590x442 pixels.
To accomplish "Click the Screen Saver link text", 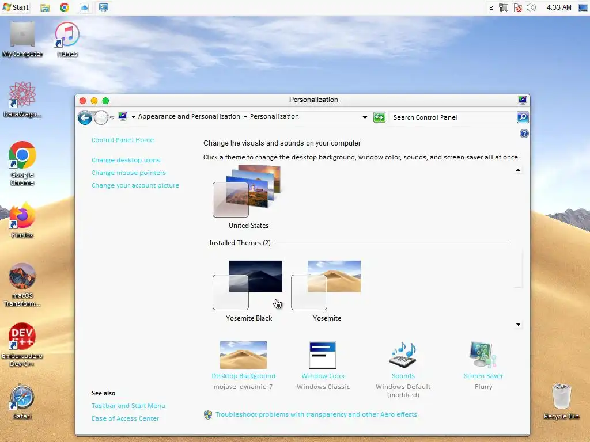I will click(x=483, y=376).
